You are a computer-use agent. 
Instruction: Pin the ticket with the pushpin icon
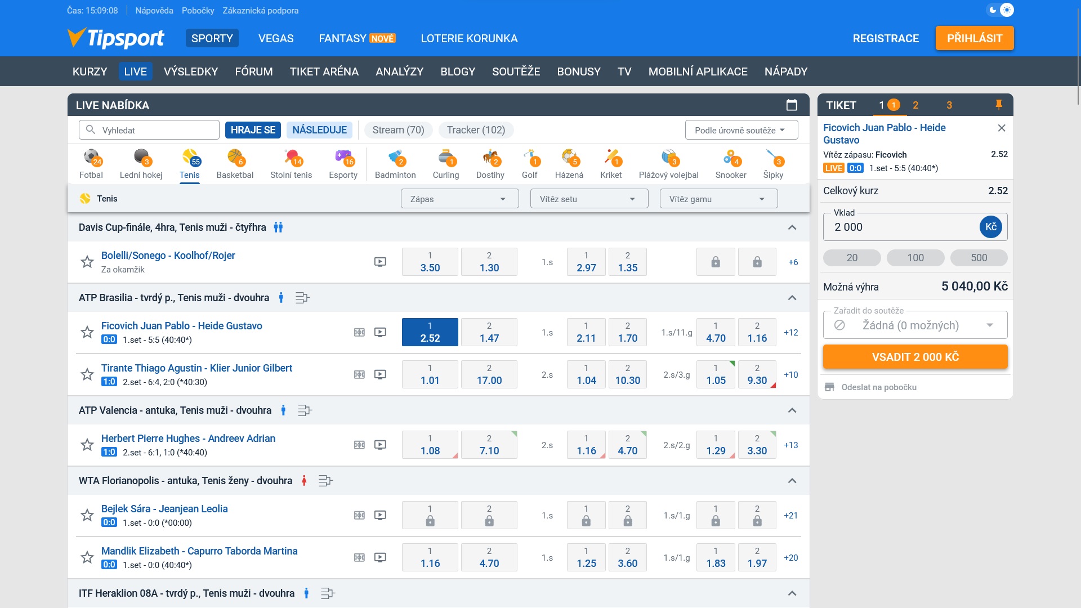(x=999, y=105)
